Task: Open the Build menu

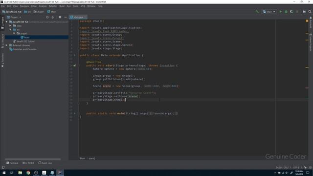Action: pos(62,6)
